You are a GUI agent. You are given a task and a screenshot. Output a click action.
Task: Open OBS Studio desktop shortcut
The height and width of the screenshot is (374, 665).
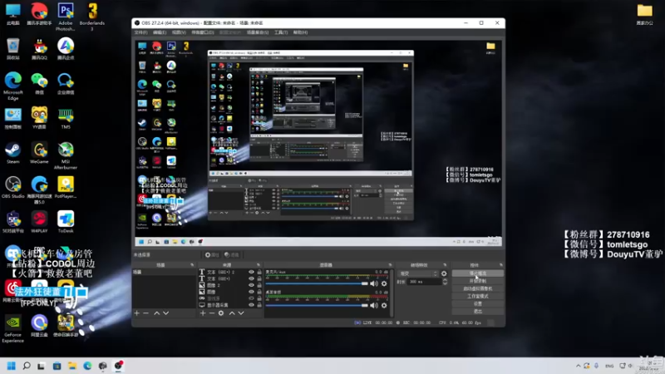(x=12, y=188)
